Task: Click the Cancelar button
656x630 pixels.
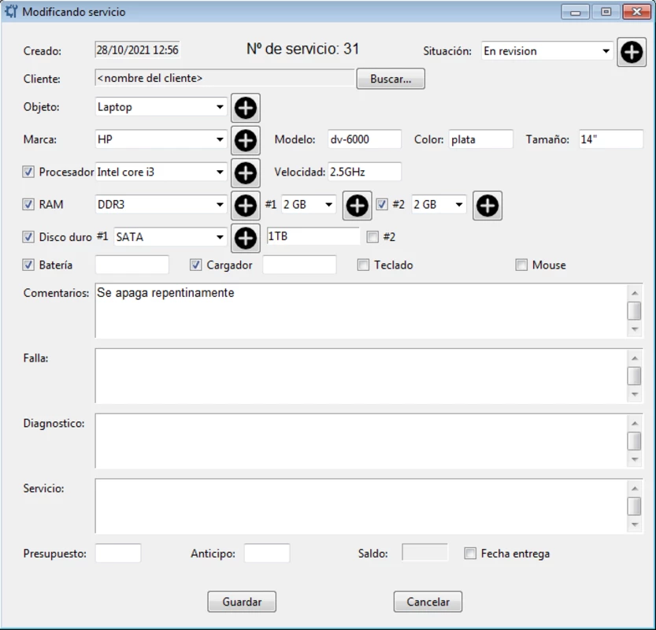Action: [428, 602]
